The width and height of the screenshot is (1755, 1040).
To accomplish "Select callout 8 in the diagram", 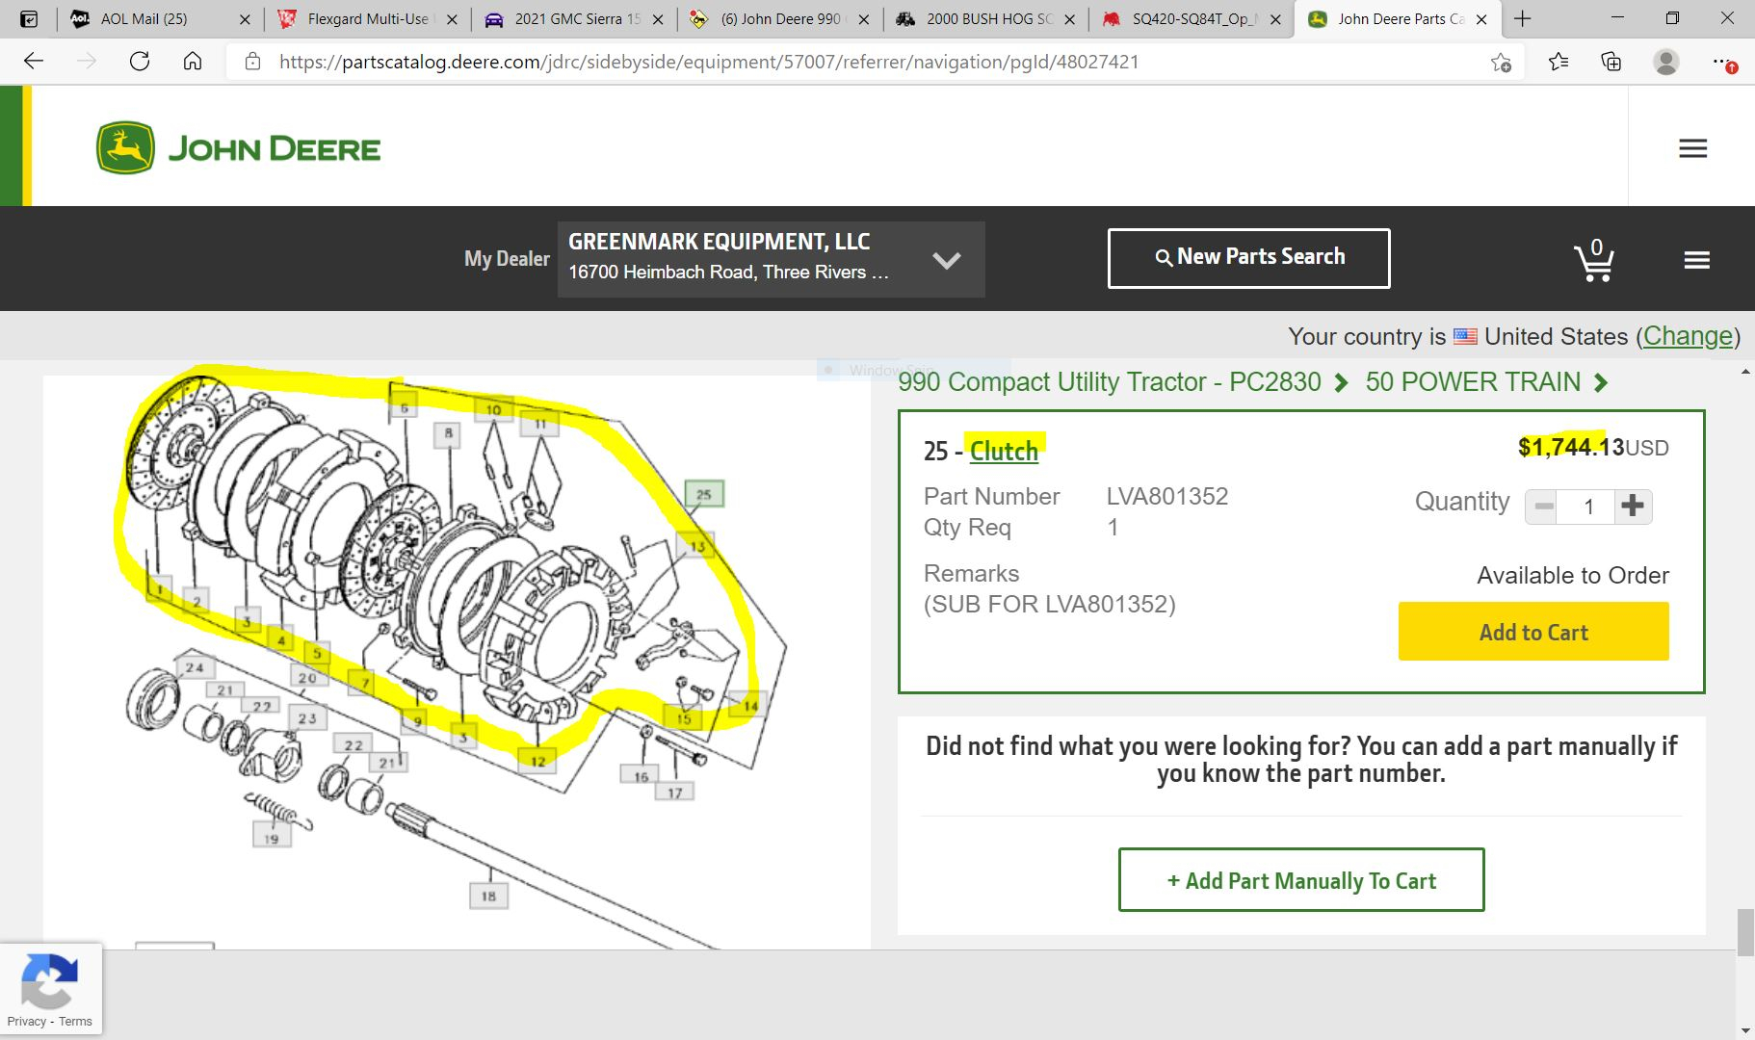I will tap(448, 434).
